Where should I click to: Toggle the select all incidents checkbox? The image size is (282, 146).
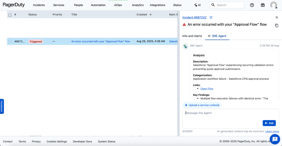click(x=10, y=15)
